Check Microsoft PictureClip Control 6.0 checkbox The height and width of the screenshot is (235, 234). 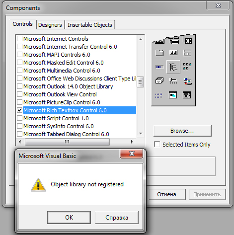pyautogui.click(x=20, y=102)
